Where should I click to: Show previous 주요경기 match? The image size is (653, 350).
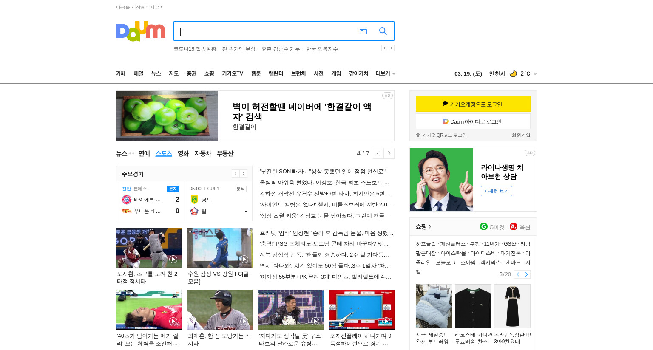point(236,173)
